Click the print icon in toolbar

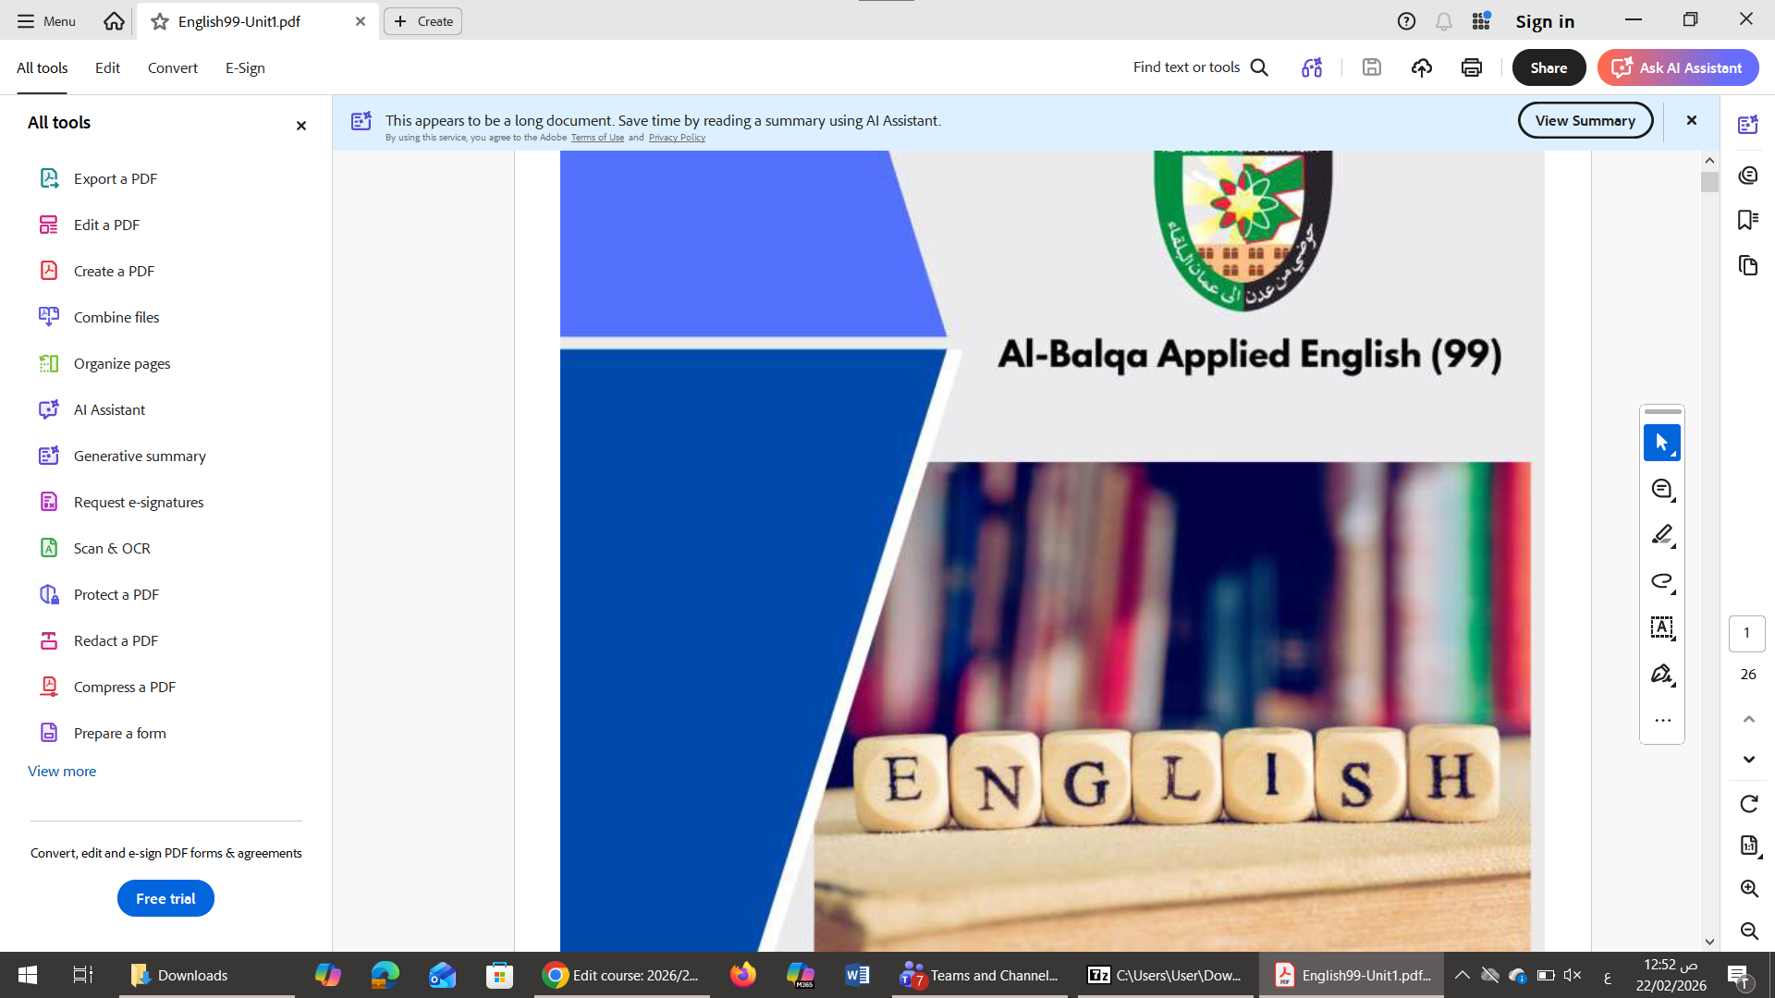(x=1471, y=67)
